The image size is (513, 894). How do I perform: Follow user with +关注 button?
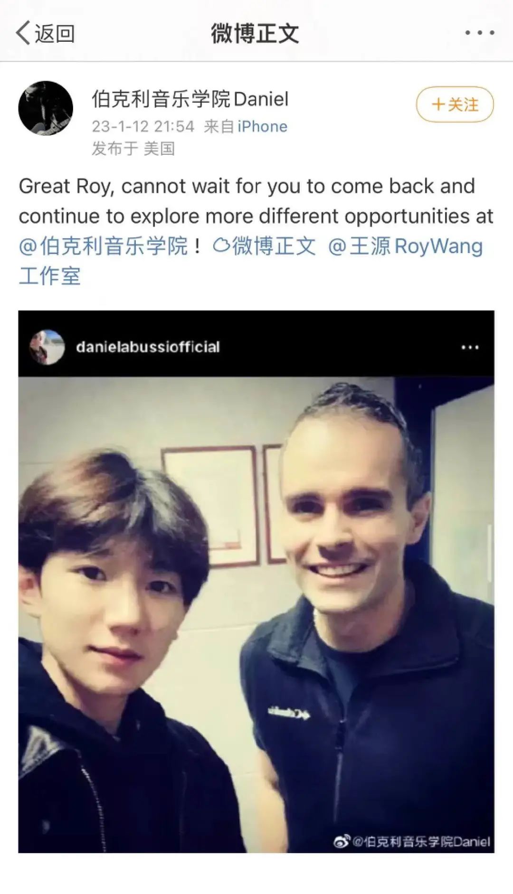point(455,104)
